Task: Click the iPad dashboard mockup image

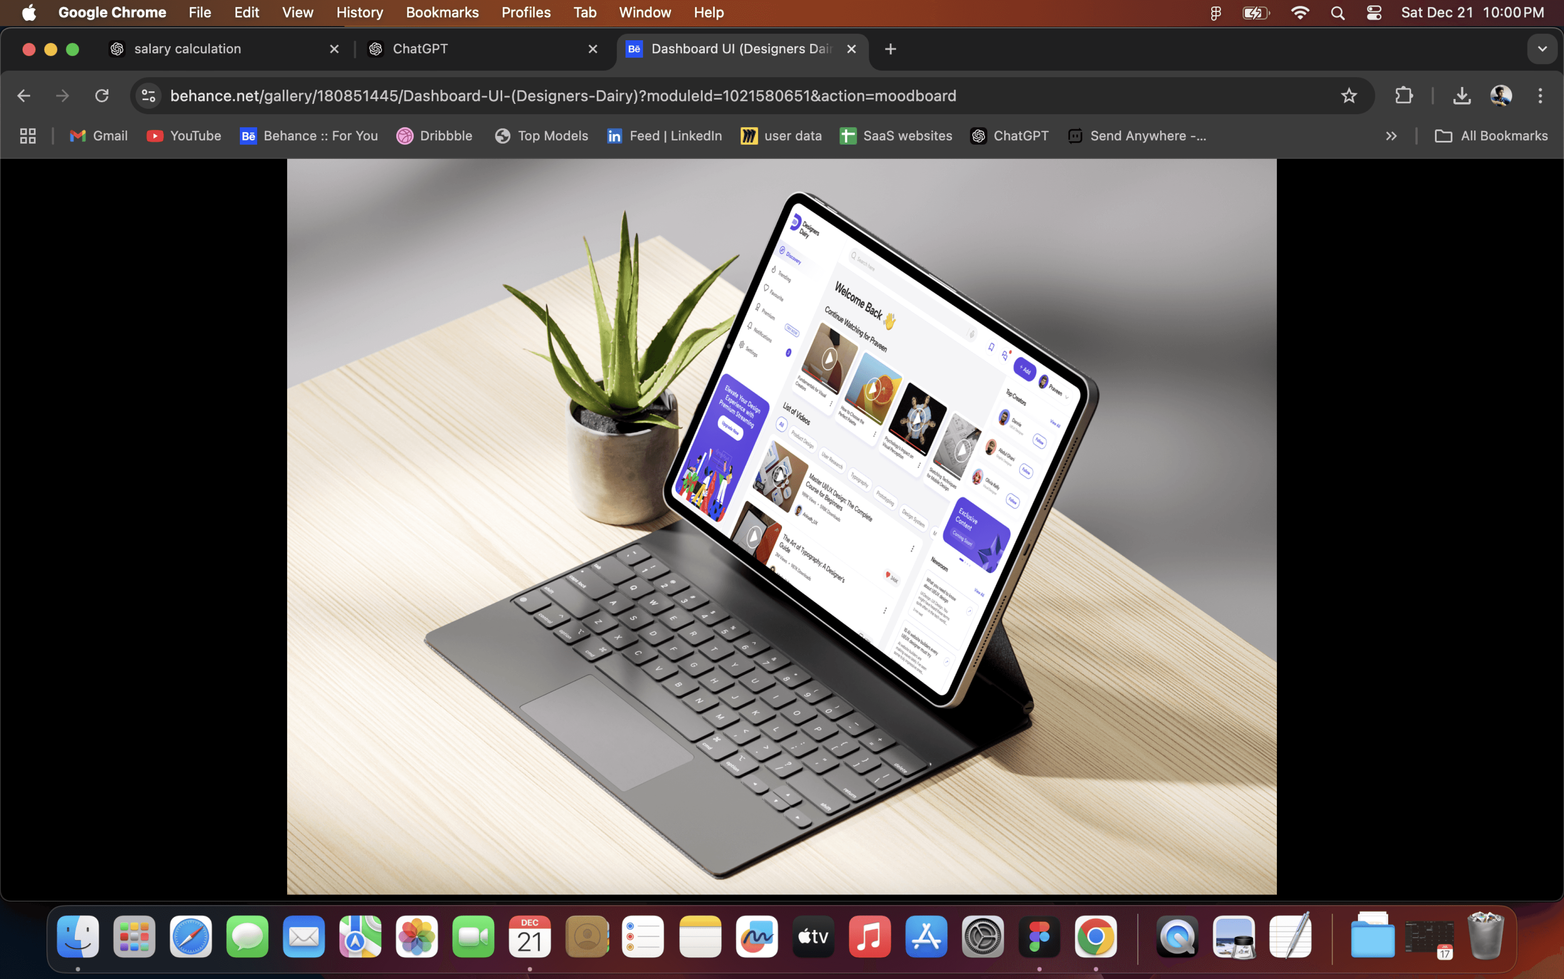Action: click(x=781, y=526)
